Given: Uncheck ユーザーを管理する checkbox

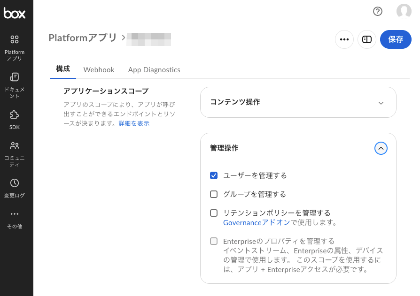Looking at the screenshot, I should (214, 175).
